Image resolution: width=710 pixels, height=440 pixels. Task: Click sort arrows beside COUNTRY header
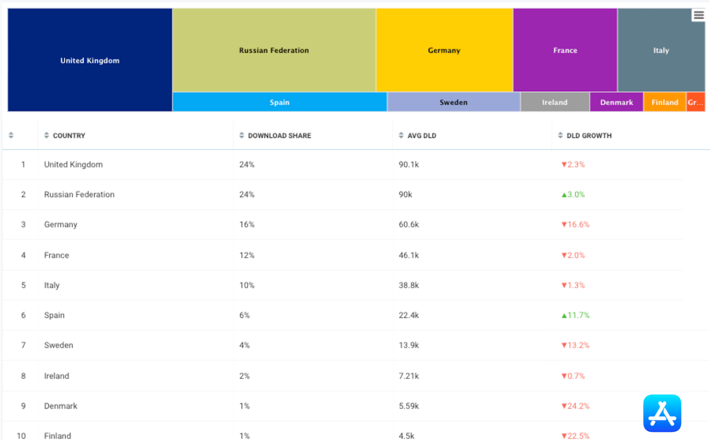coord(47,136)
